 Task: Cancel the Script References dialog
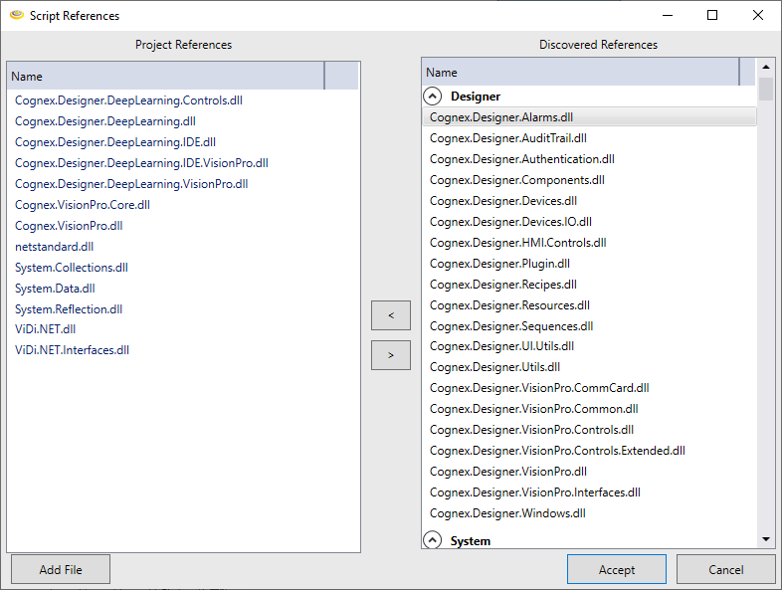(725, 569)
